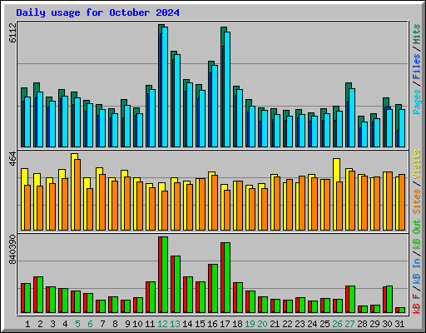Screen dimensions: 426x333
Task: Click the orange sites bar for day 31
Action: (x=402, y=202)
